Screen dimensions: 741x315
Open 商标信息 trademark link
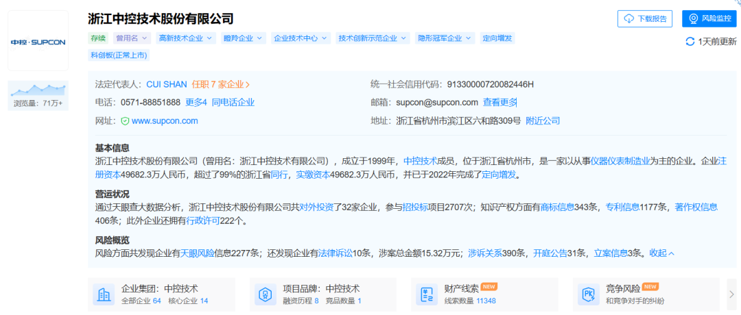tap(557, 207)
